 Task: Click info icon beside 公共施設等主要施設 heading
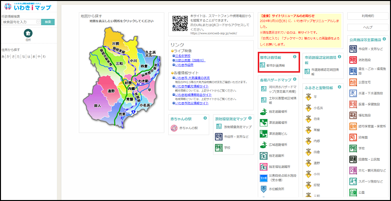(384, 39)
